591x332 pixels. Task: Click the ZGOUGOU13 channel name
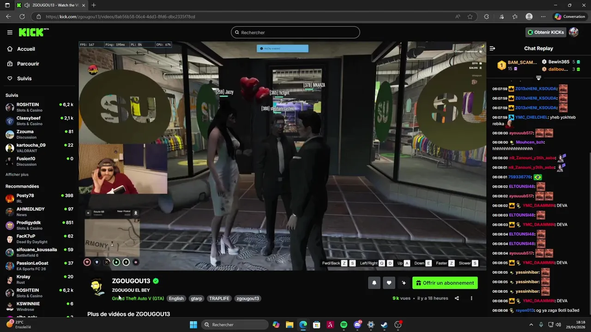click(x=131, y=281)
